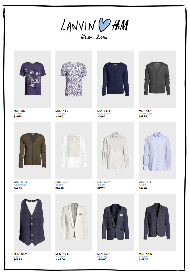Follow the T-SHIRT link under No. 1

point(19,114)
